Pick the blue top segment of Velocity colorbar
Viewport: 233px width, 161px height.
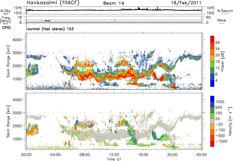click(x=212, y=99)
